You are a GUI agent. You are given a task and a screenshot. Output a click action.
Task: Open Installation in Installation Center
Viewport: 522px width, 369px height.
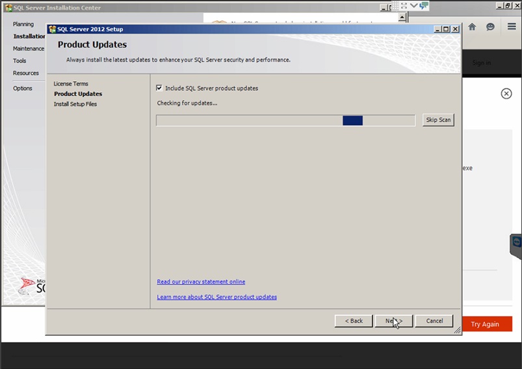pyautogui.click(x=29, y=36)
